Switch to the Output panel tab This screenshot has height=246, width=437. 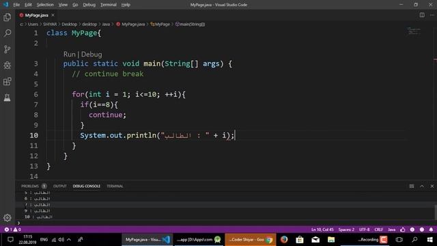60,186
